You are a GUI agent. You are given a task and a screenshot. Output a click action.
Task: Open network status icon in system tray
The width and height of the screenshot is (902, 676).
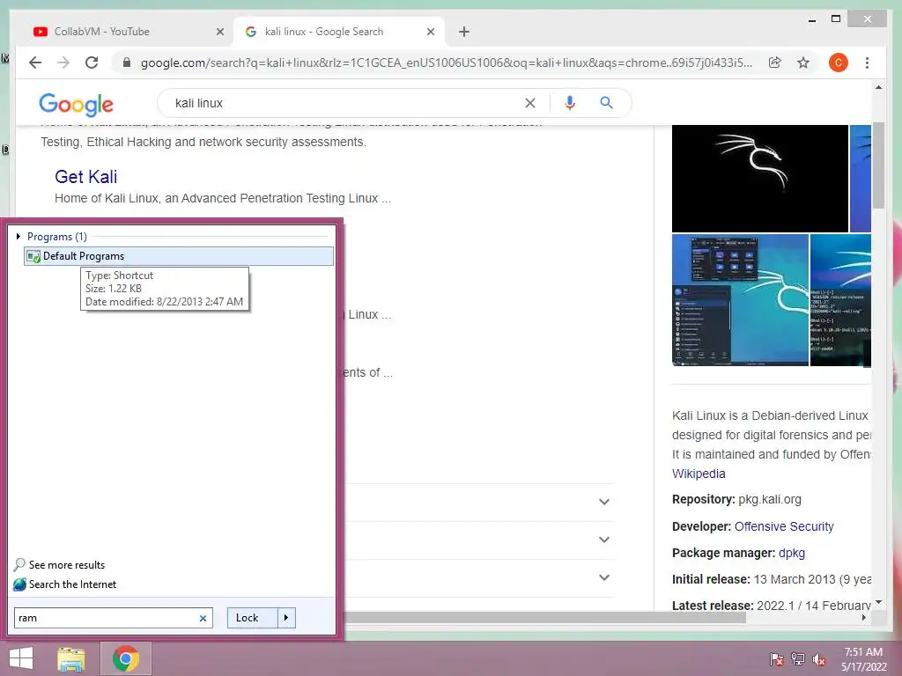click(x=798, y=659)
